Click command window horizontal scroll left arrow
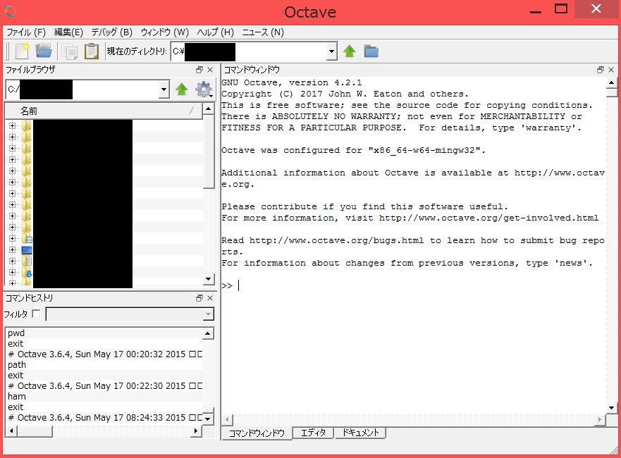The height and width of the screenshot is (458, 621). (228, 420)
